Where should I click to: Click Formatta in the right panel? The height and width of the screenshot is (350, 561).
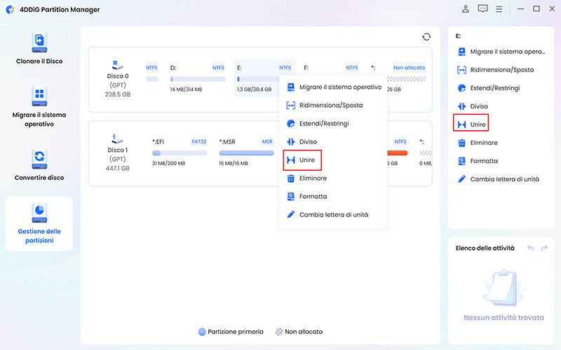(x=483, y=160)
